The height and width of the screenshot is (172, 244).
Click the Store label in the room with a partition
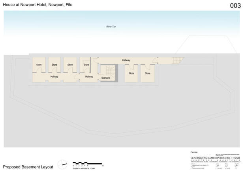87,65
